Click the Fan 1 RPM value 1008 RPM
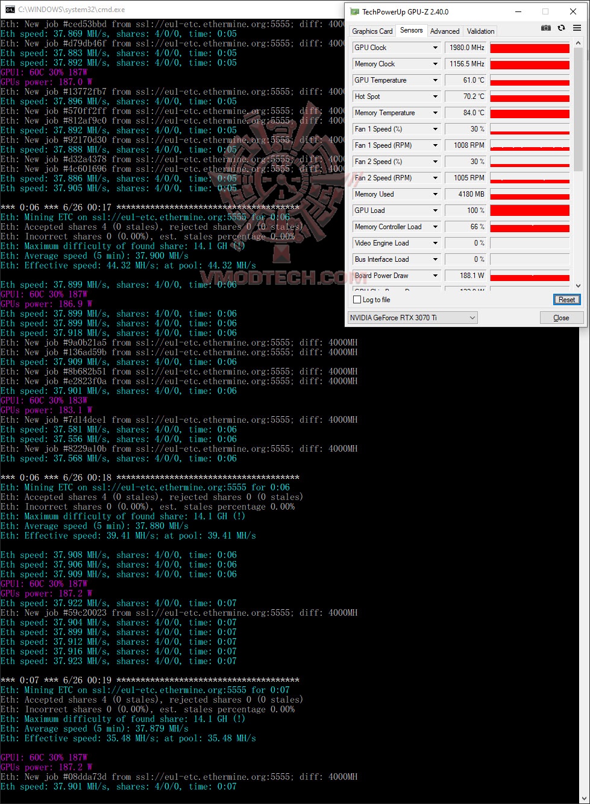The image size is (590, 804). 466,145
